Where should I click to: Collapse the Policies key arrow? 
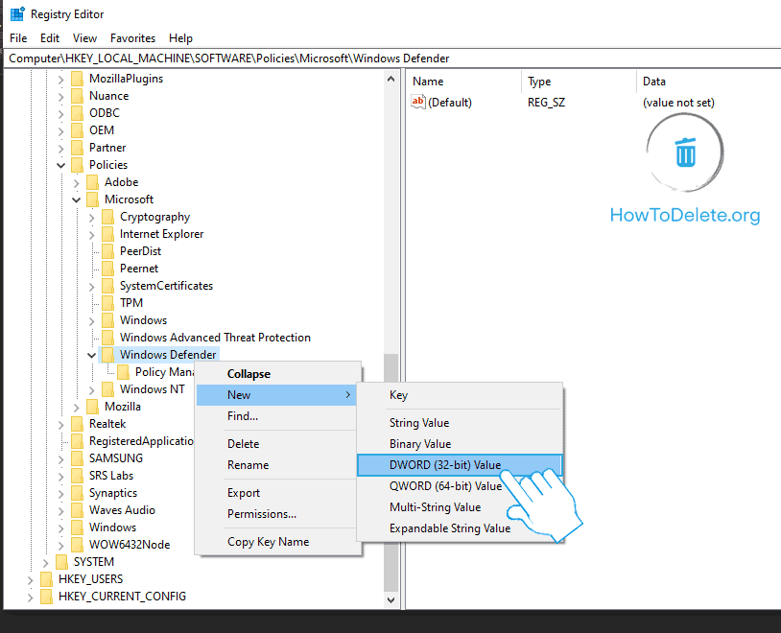point(59,164)
